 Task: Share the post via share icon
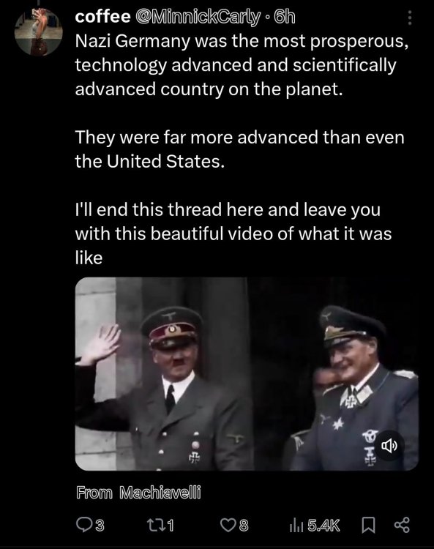click(x=402, y=525)
